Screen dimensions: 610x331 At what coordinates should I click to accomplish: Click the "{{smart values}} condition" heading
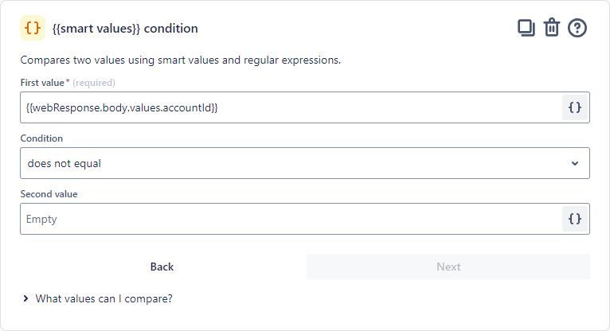point(125,29)
